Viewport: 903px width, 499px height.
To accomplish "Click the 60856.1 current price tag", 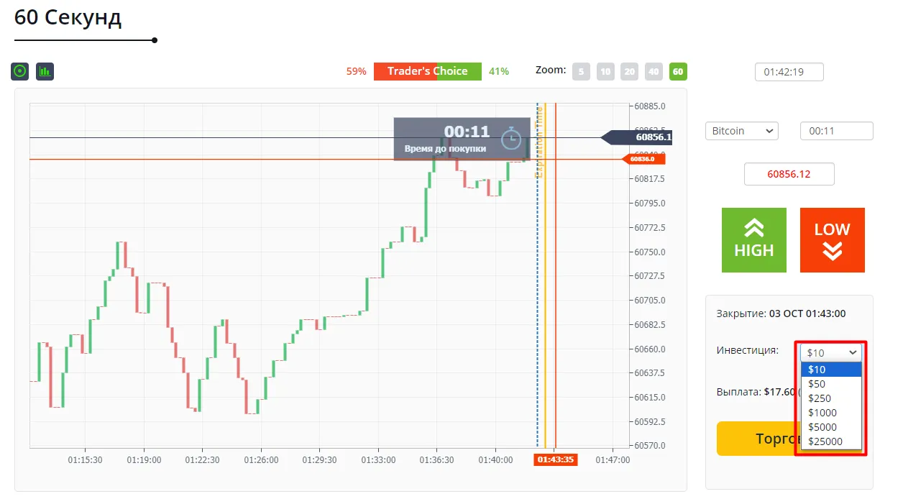I will [x=636, y=137].
